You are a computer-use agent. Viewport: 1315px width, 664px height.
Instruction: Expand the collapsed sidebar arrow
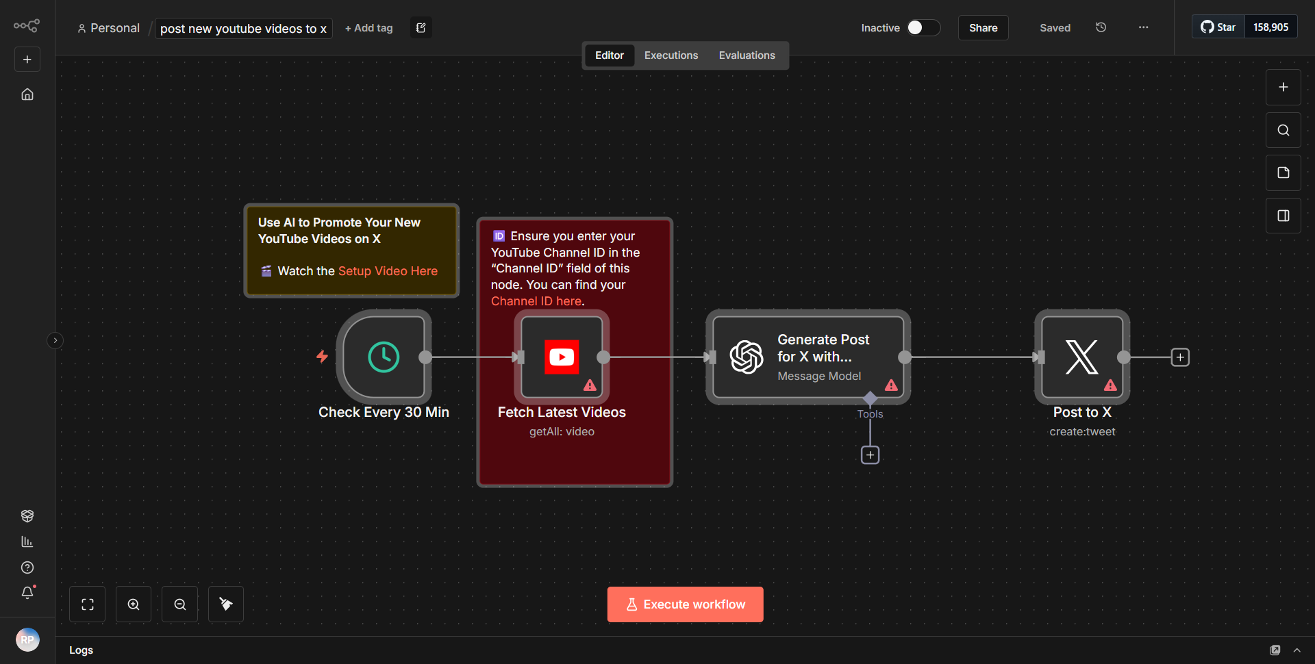[55, 340]
